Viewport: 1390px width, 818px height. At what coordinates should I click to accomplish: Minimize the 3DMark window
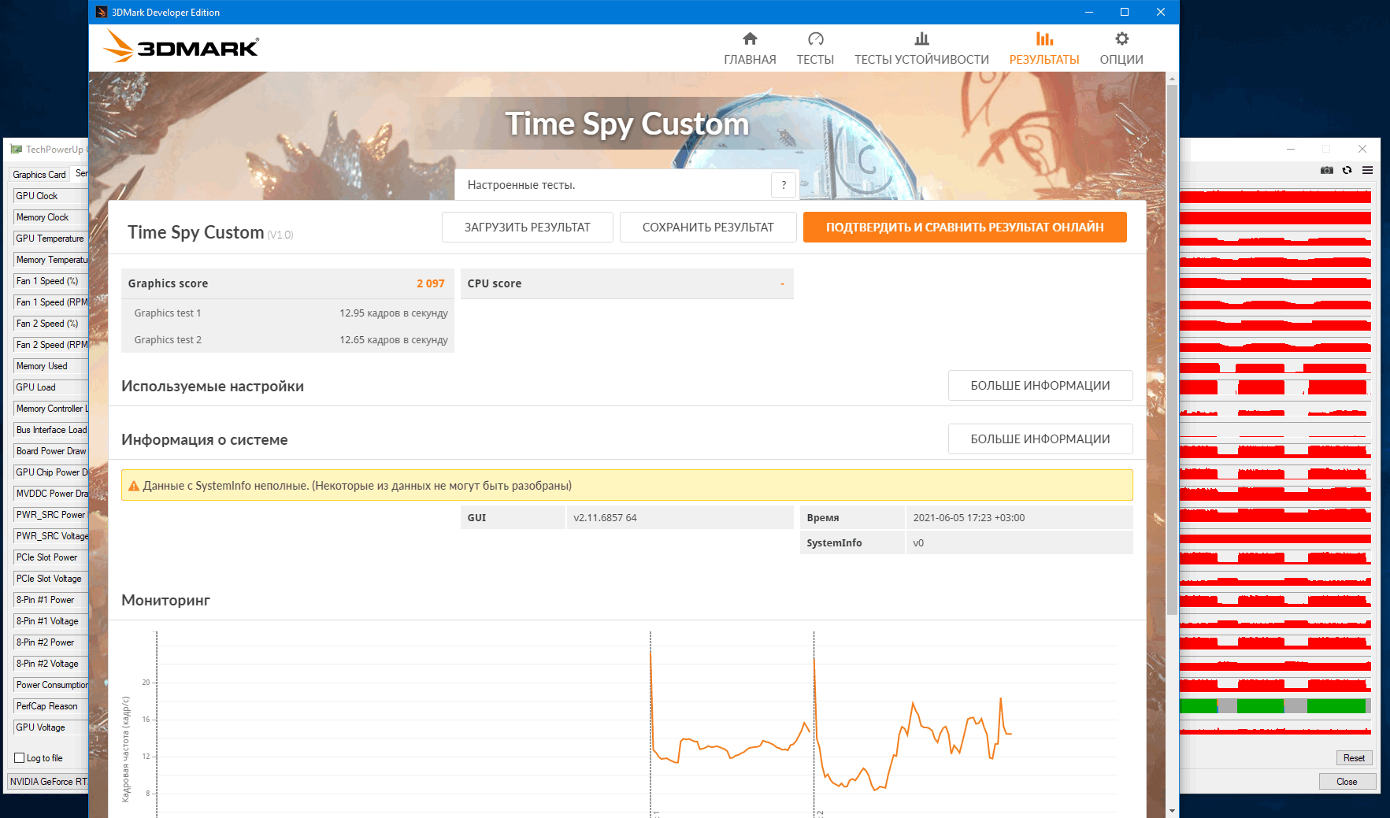(1089, 12)
